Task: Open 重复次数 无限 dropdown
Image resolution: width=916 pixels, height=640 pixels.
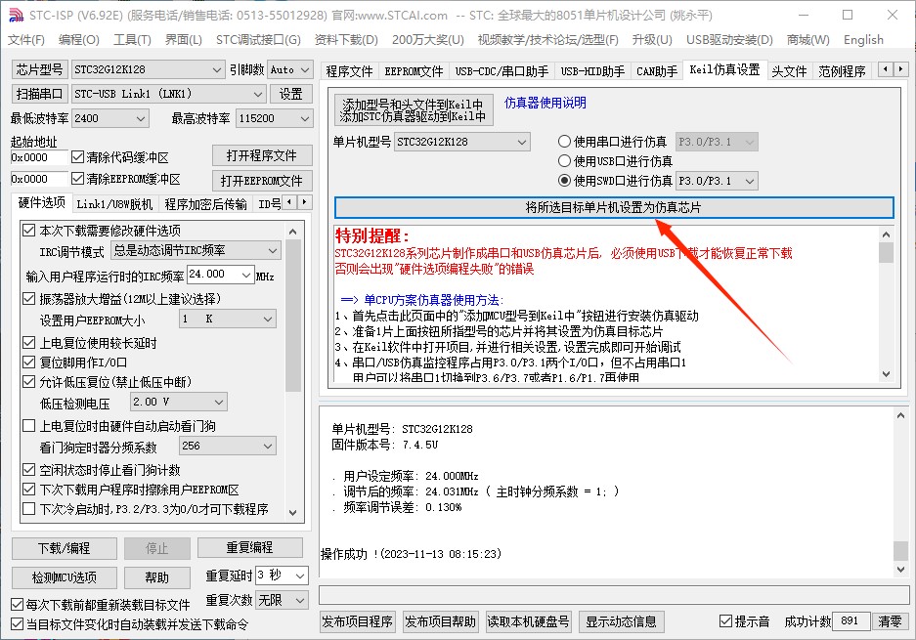Action: 282,600
